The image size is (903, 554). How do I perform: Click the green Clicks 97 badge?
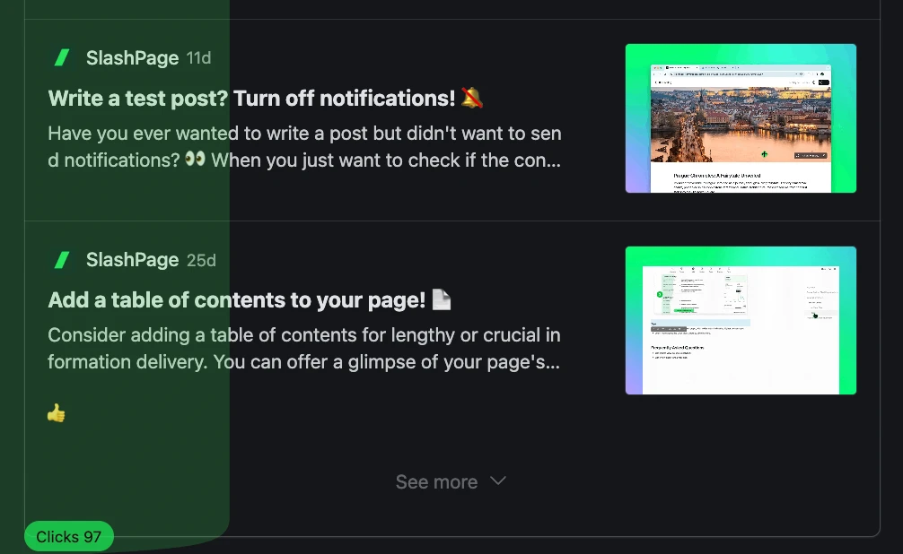(x=69, y=537)
